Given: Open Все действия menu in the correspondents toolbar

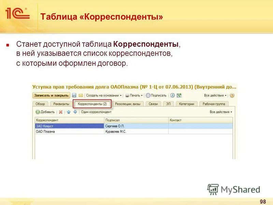Looking at the screenshot, I should pos(220,112).
